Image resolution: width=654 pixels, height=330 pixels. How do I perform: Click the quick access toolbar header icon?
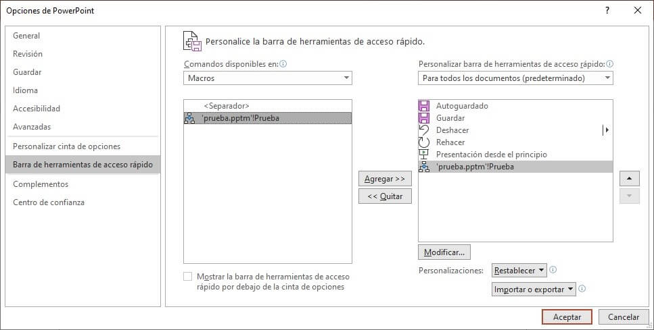coord(193,40)
